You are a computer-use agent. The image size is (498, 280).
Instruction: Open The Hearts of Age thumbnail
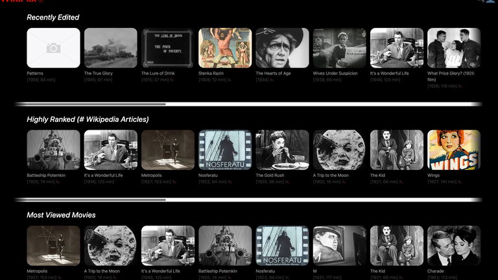(x=282, y=48)
